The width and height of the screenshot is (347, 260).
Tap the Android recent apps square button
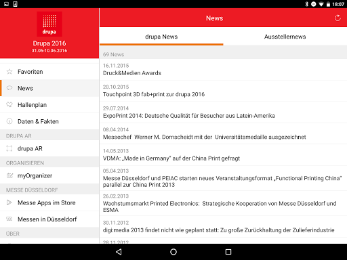click(228, 252)
